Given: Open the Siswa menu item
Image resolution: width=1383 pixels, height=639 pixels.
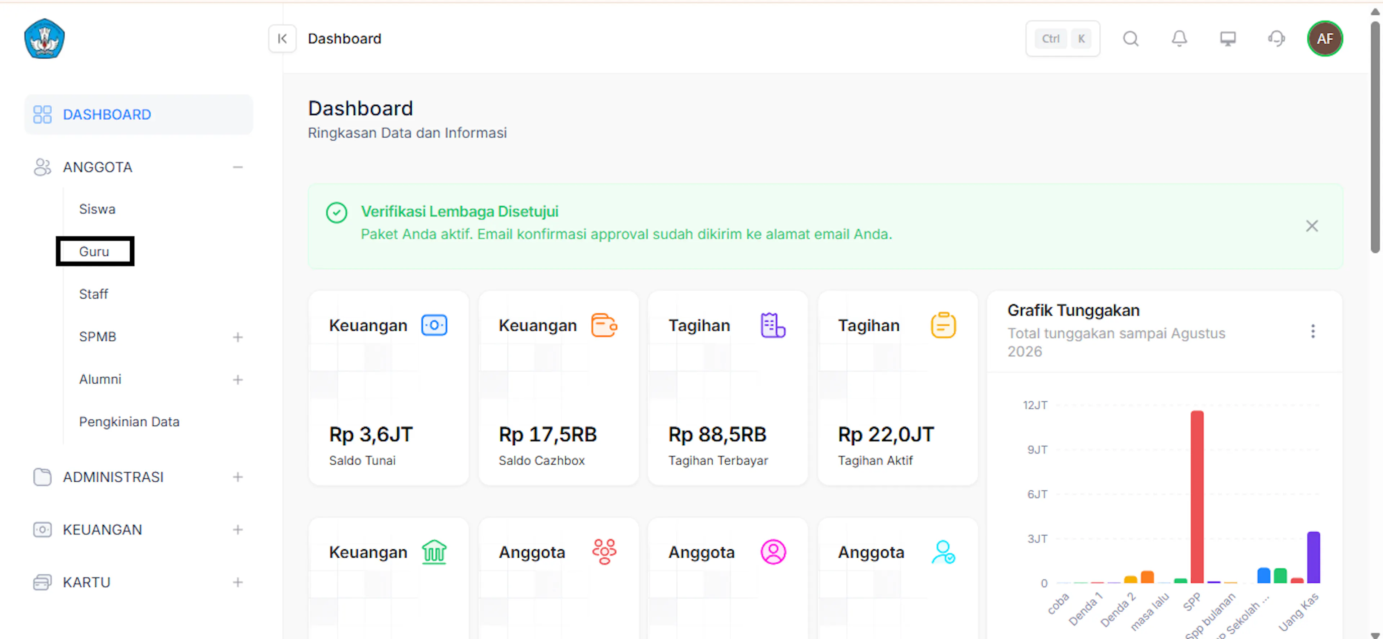Looking at the screenshot, I should point(97,209).
